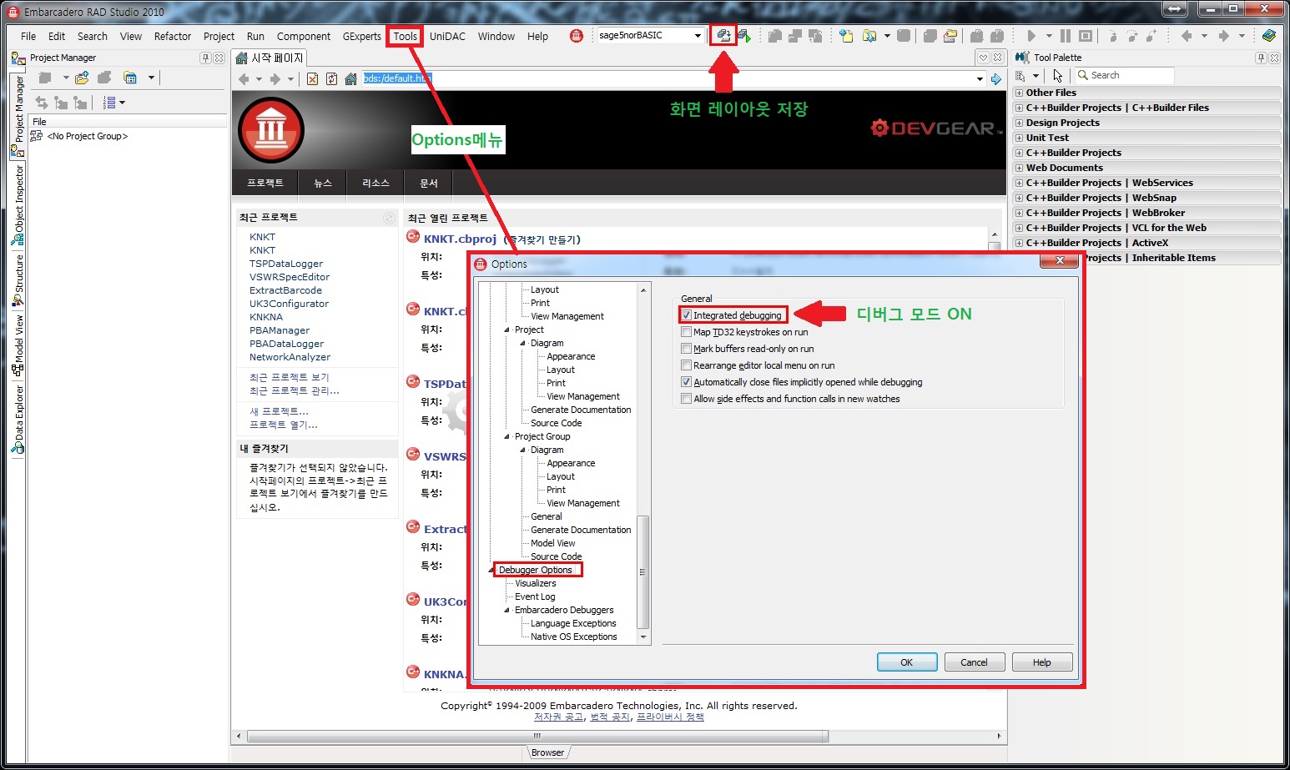Image resolution: width=1290 pixels, height=770 pixels.
Task: Enable Map TD32 keystrokes on run
Action: click(687, 332)
